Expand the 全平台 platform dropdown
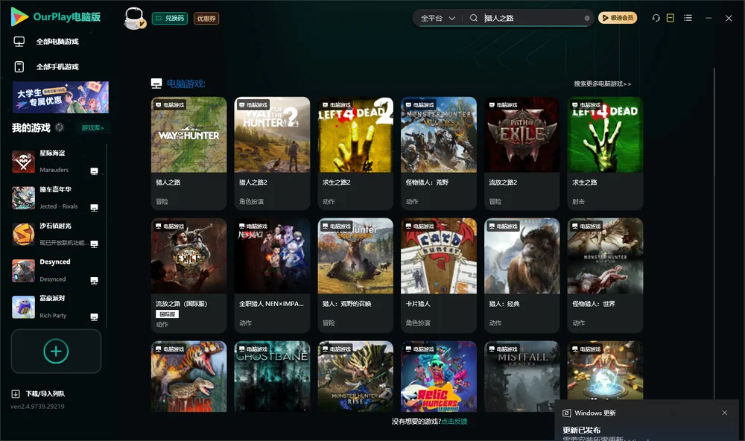Image resolution: width=745 pixels, height=441 pixels. point(437,18)
